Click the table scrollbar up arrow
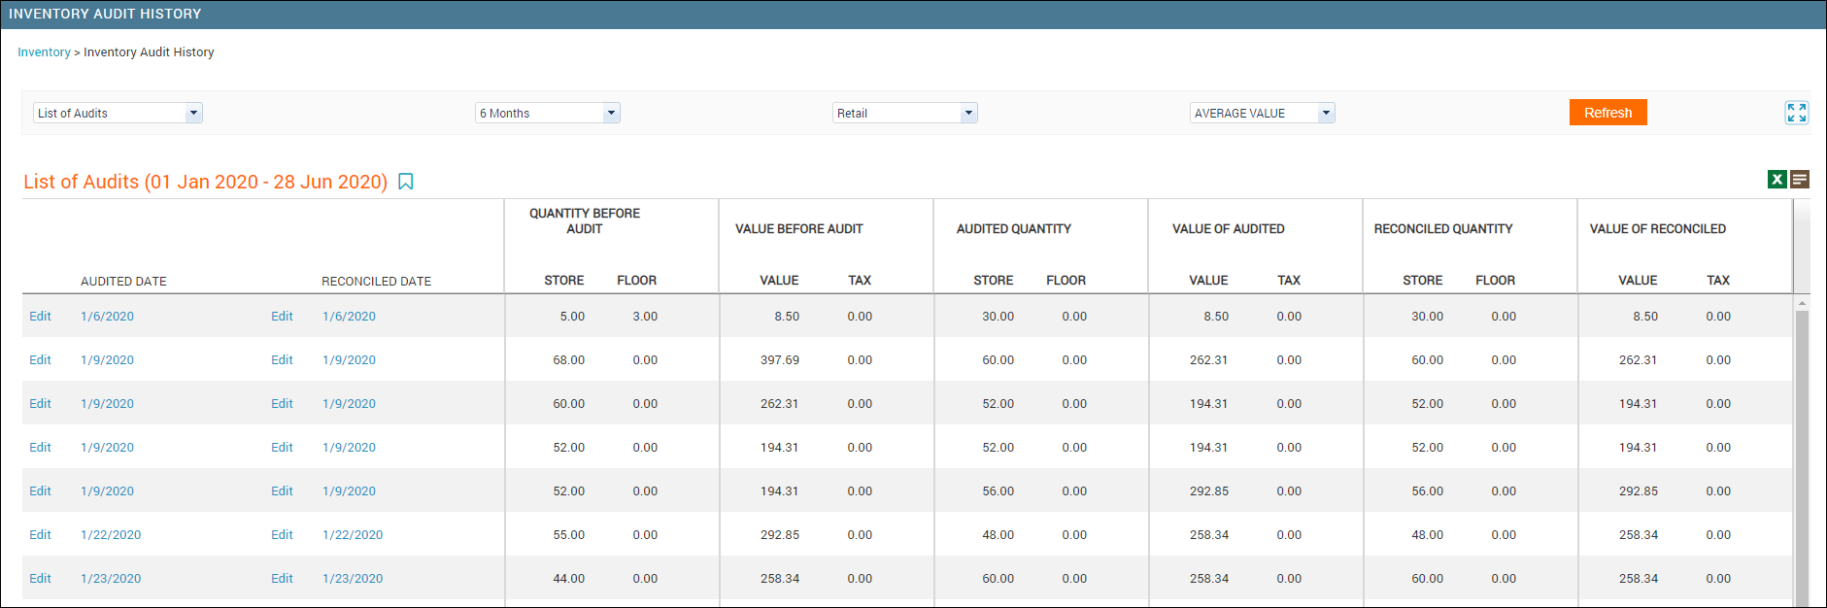This screenshot has width=1827, height=608. point(1802,303)
